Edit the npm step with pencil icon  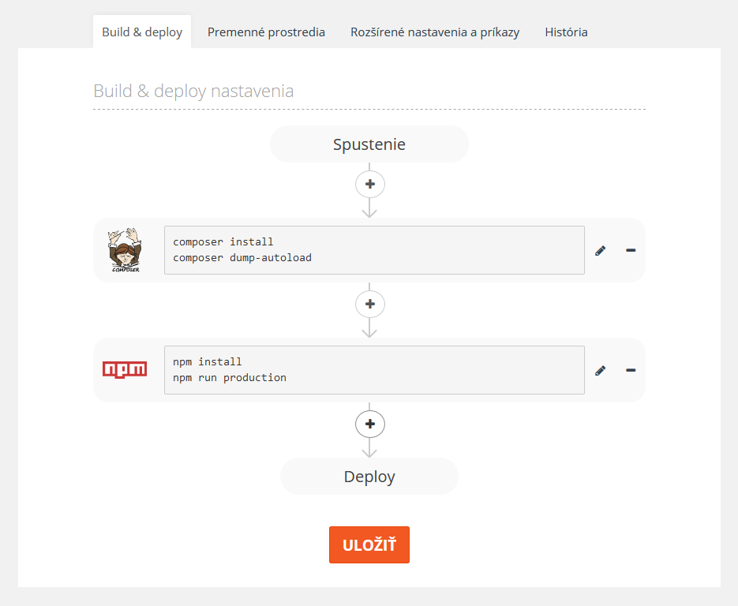coord(601,370)
